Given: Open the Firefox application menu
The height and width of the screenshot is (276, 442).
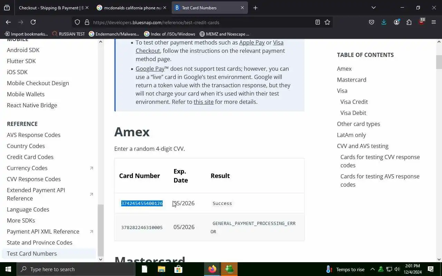Looking at the screenshot, I should 434,22.
